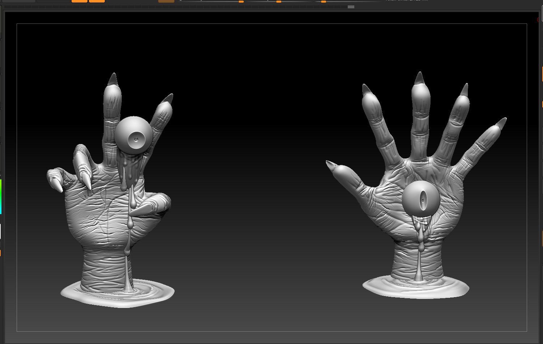The image size is (543, 344).
Task: Select the white color swatch at the left edge
Action: [0, 231]
